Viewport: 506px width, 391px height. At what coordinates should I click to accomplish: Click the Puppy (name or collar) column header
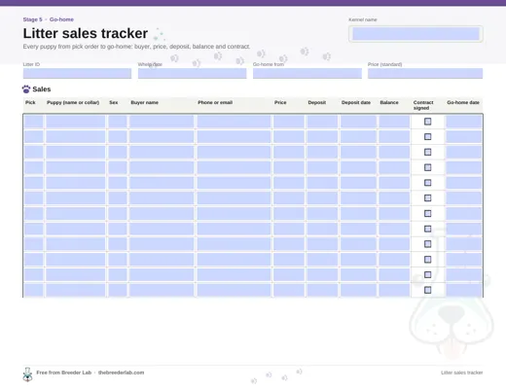[73, 102]
